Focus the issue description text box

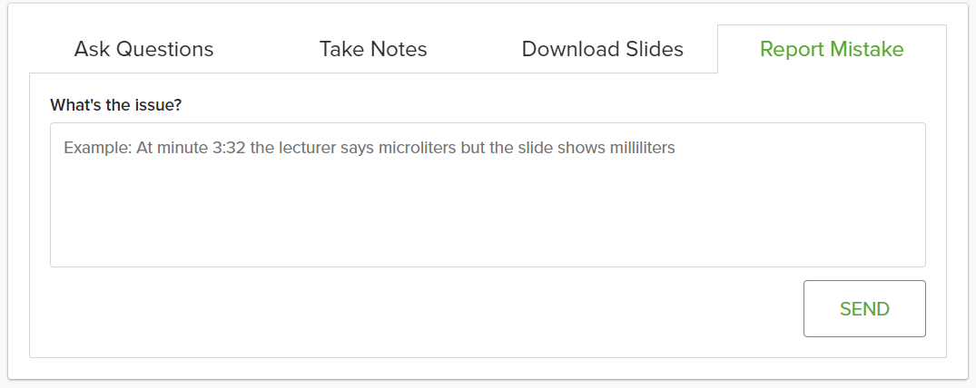tap(488, 195)
